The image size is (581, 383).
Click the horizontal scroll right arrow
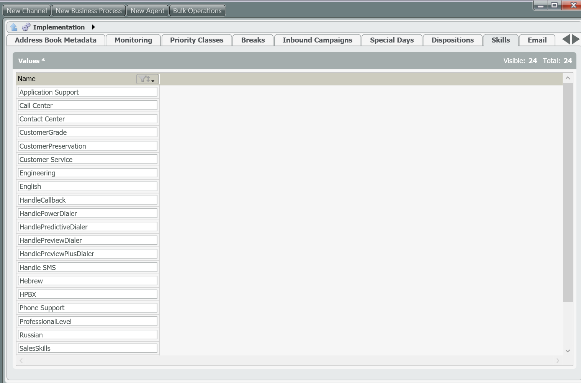tap(558, 360)
